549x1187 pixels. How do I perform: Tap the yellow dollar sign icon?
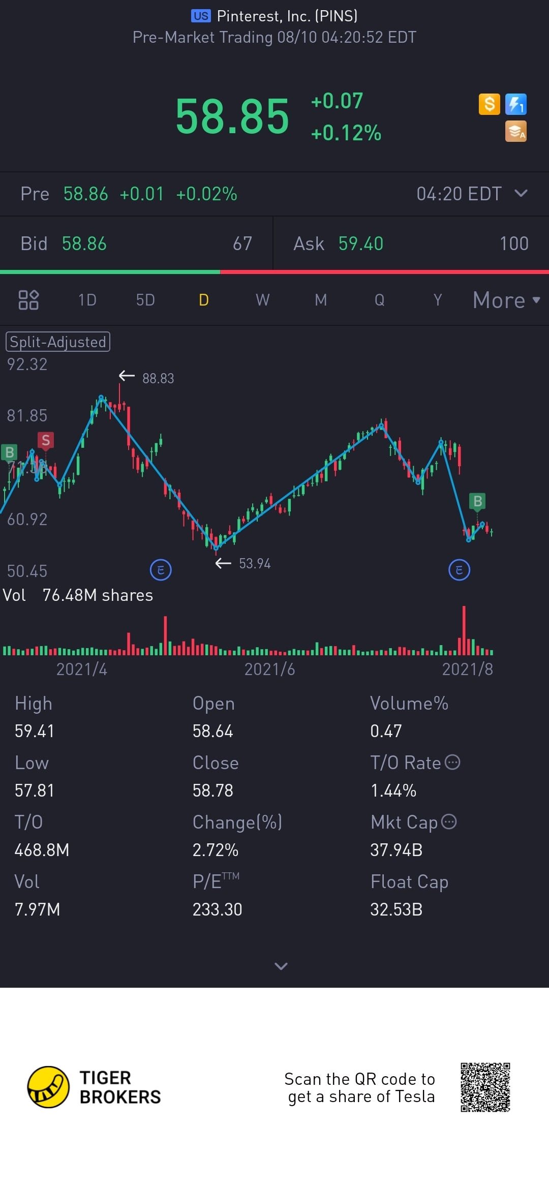489,104
